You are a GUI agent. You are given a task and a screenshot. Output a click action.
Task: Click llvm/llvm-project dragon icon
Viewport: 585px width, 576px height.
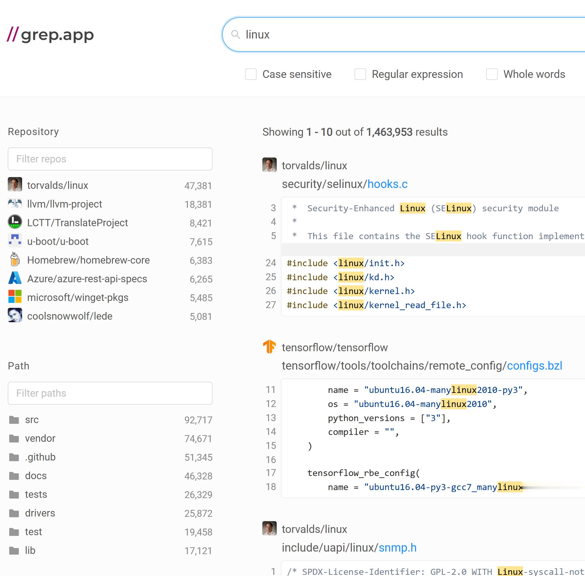coord(15,203)
